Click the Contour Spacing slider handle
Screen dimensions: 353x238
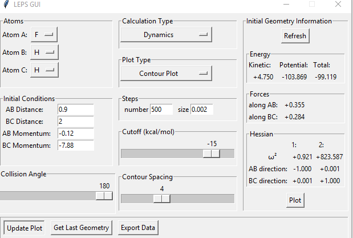pyautogui.click(x=162, y=199)
